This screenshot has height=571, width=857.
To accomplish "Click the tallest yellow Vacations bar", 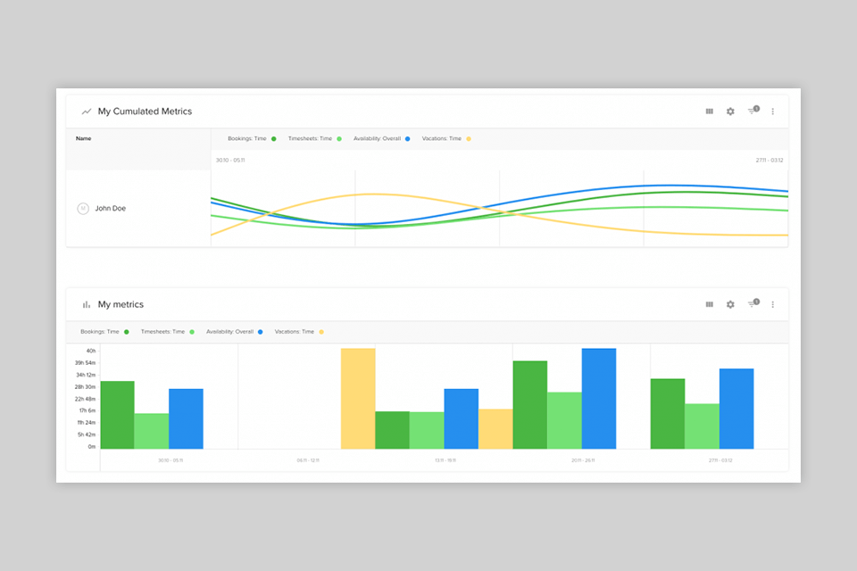I will coord(358,399).
